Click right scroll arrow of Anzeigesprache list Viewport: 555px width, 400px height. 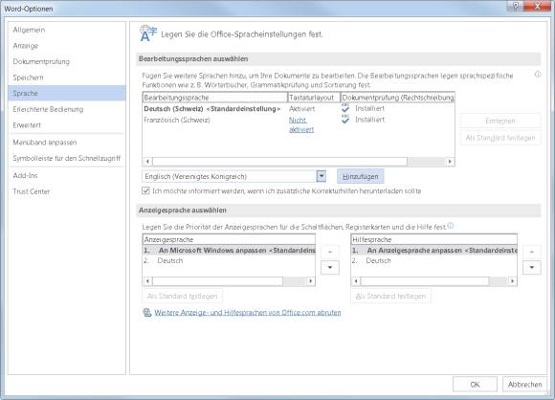[310, 281]
